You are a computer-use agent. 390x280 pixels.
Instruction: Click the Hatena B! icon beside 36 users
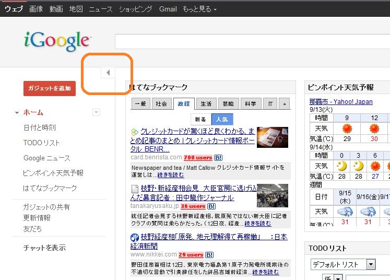click(211, 206)
